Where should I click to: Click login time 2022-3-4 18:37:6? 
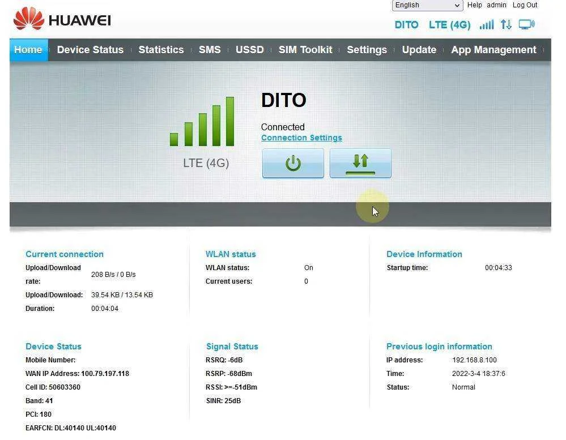coord(479,374)
